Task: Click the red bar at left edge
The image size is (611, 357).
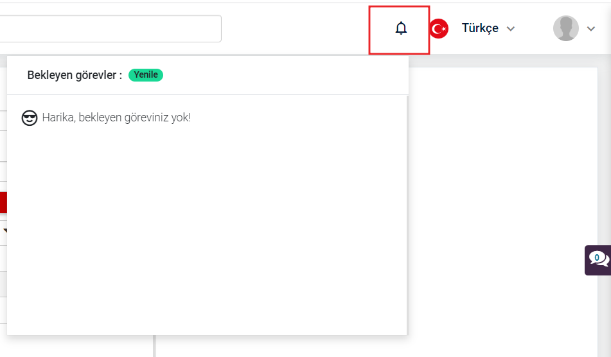Action: (x=3, y=202)
